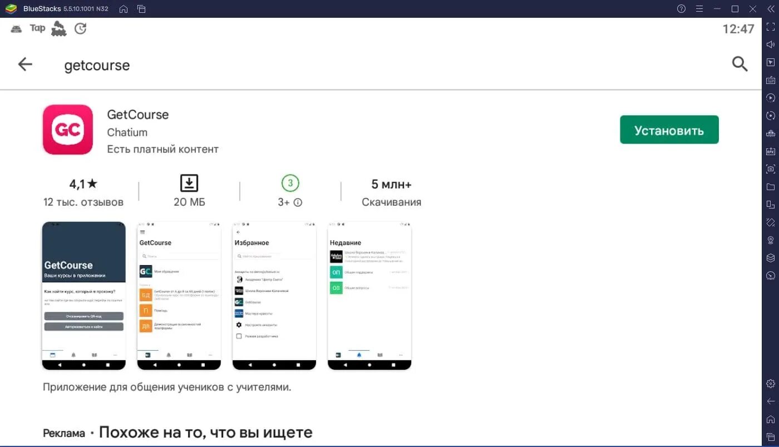
Task: Open second screenshot showing GetCourse list
Action: (179, 296)
